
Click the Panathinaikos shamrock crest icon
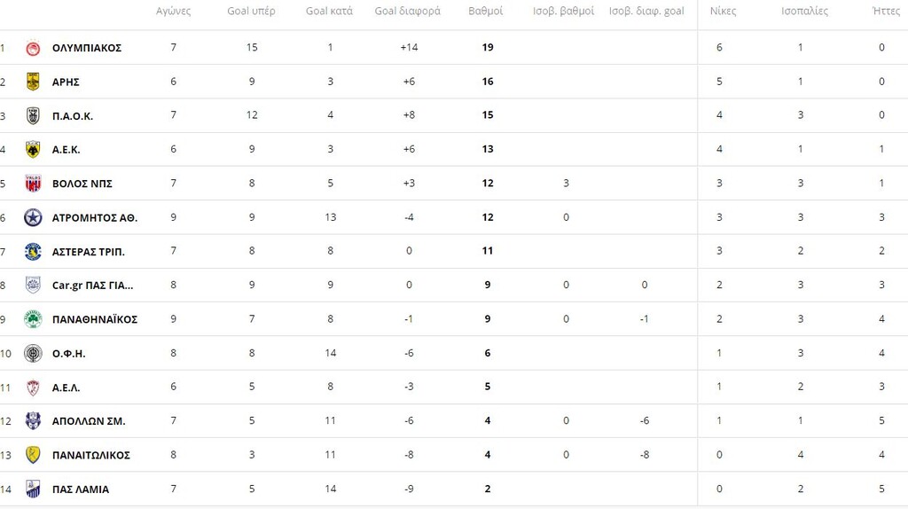(33, 319)
